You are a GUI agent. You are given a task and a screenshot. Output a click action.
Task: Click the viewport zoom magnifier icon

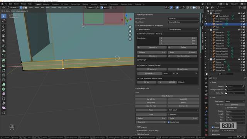point(130,27)
